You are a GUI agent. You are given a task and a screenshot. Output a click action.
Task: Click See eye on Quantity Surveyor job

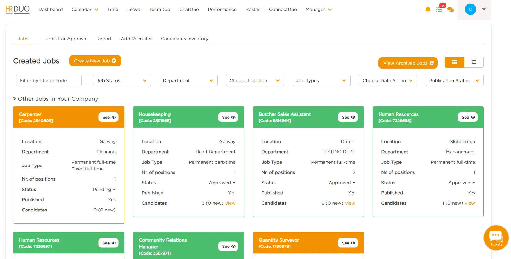point(348,243)
